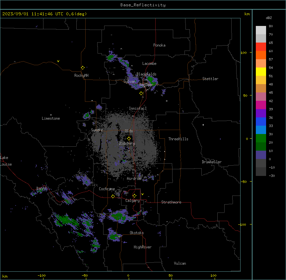
Task: Click the RedDeer city label
Action: (146, 85)
